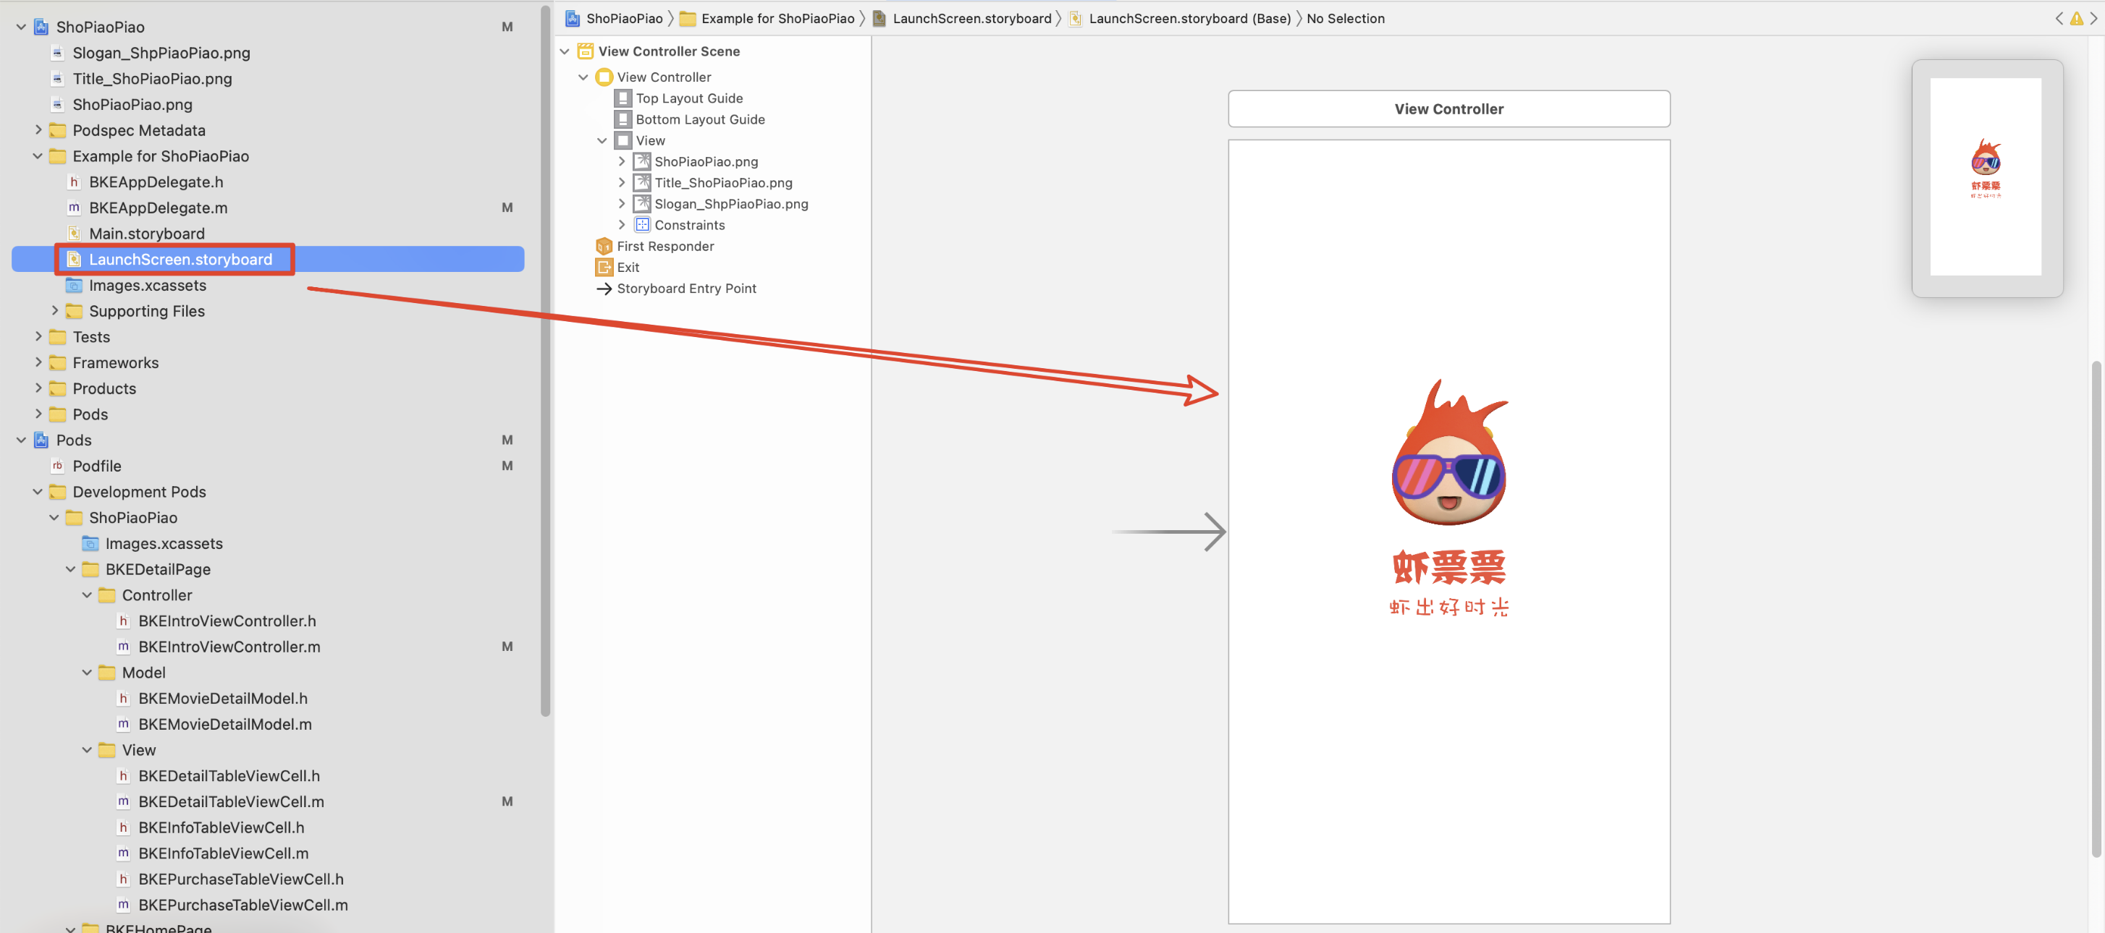Select Slogan_ShpPiaoPiao.png image view in outline

[x=731, y=204]
